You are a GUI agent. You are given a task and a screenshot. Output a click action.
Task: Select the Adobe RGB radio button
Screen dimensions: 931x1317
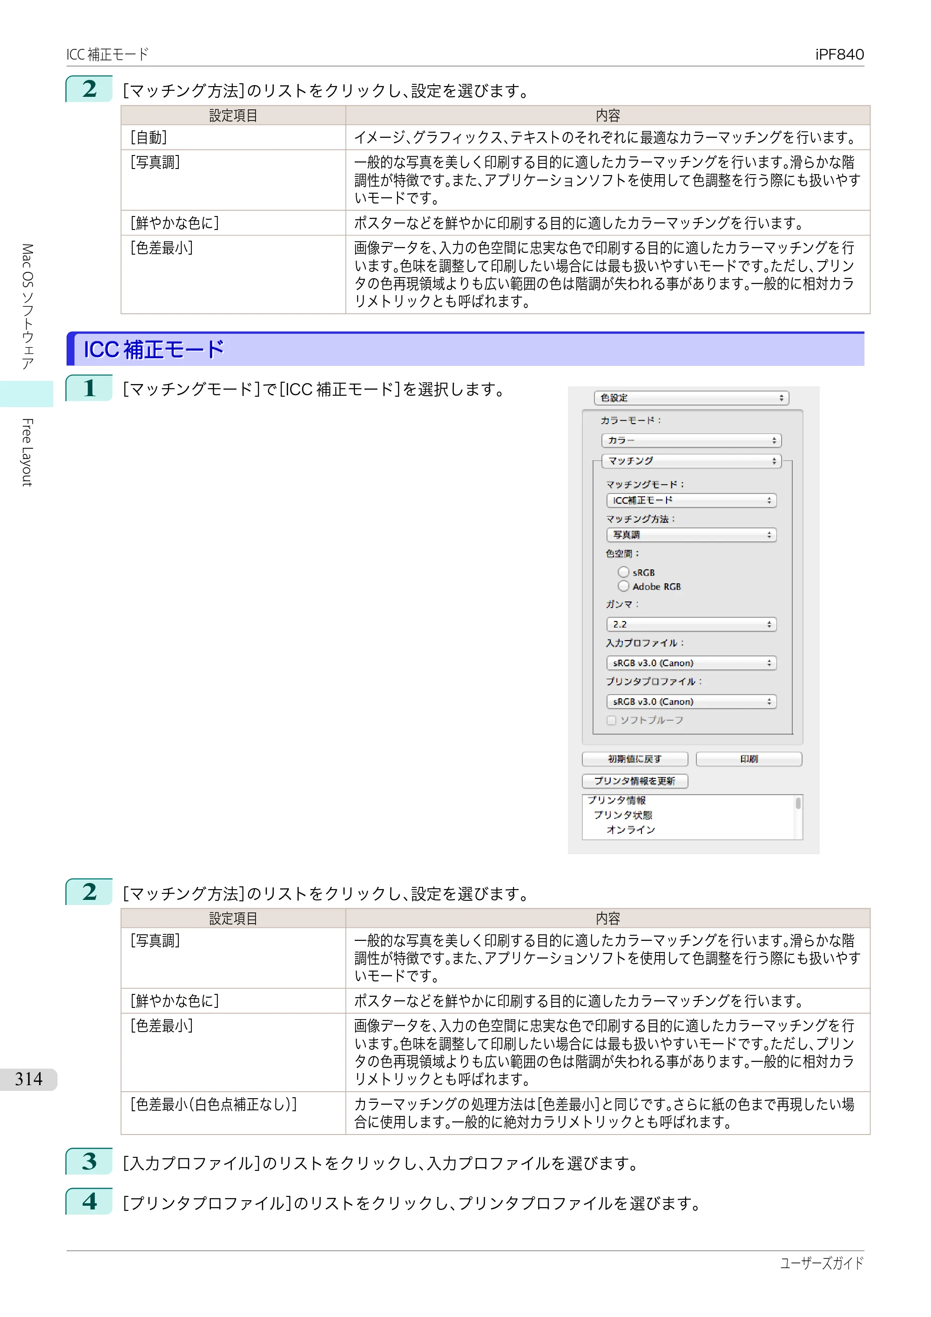pyautogui.click(x=623, y=586)
